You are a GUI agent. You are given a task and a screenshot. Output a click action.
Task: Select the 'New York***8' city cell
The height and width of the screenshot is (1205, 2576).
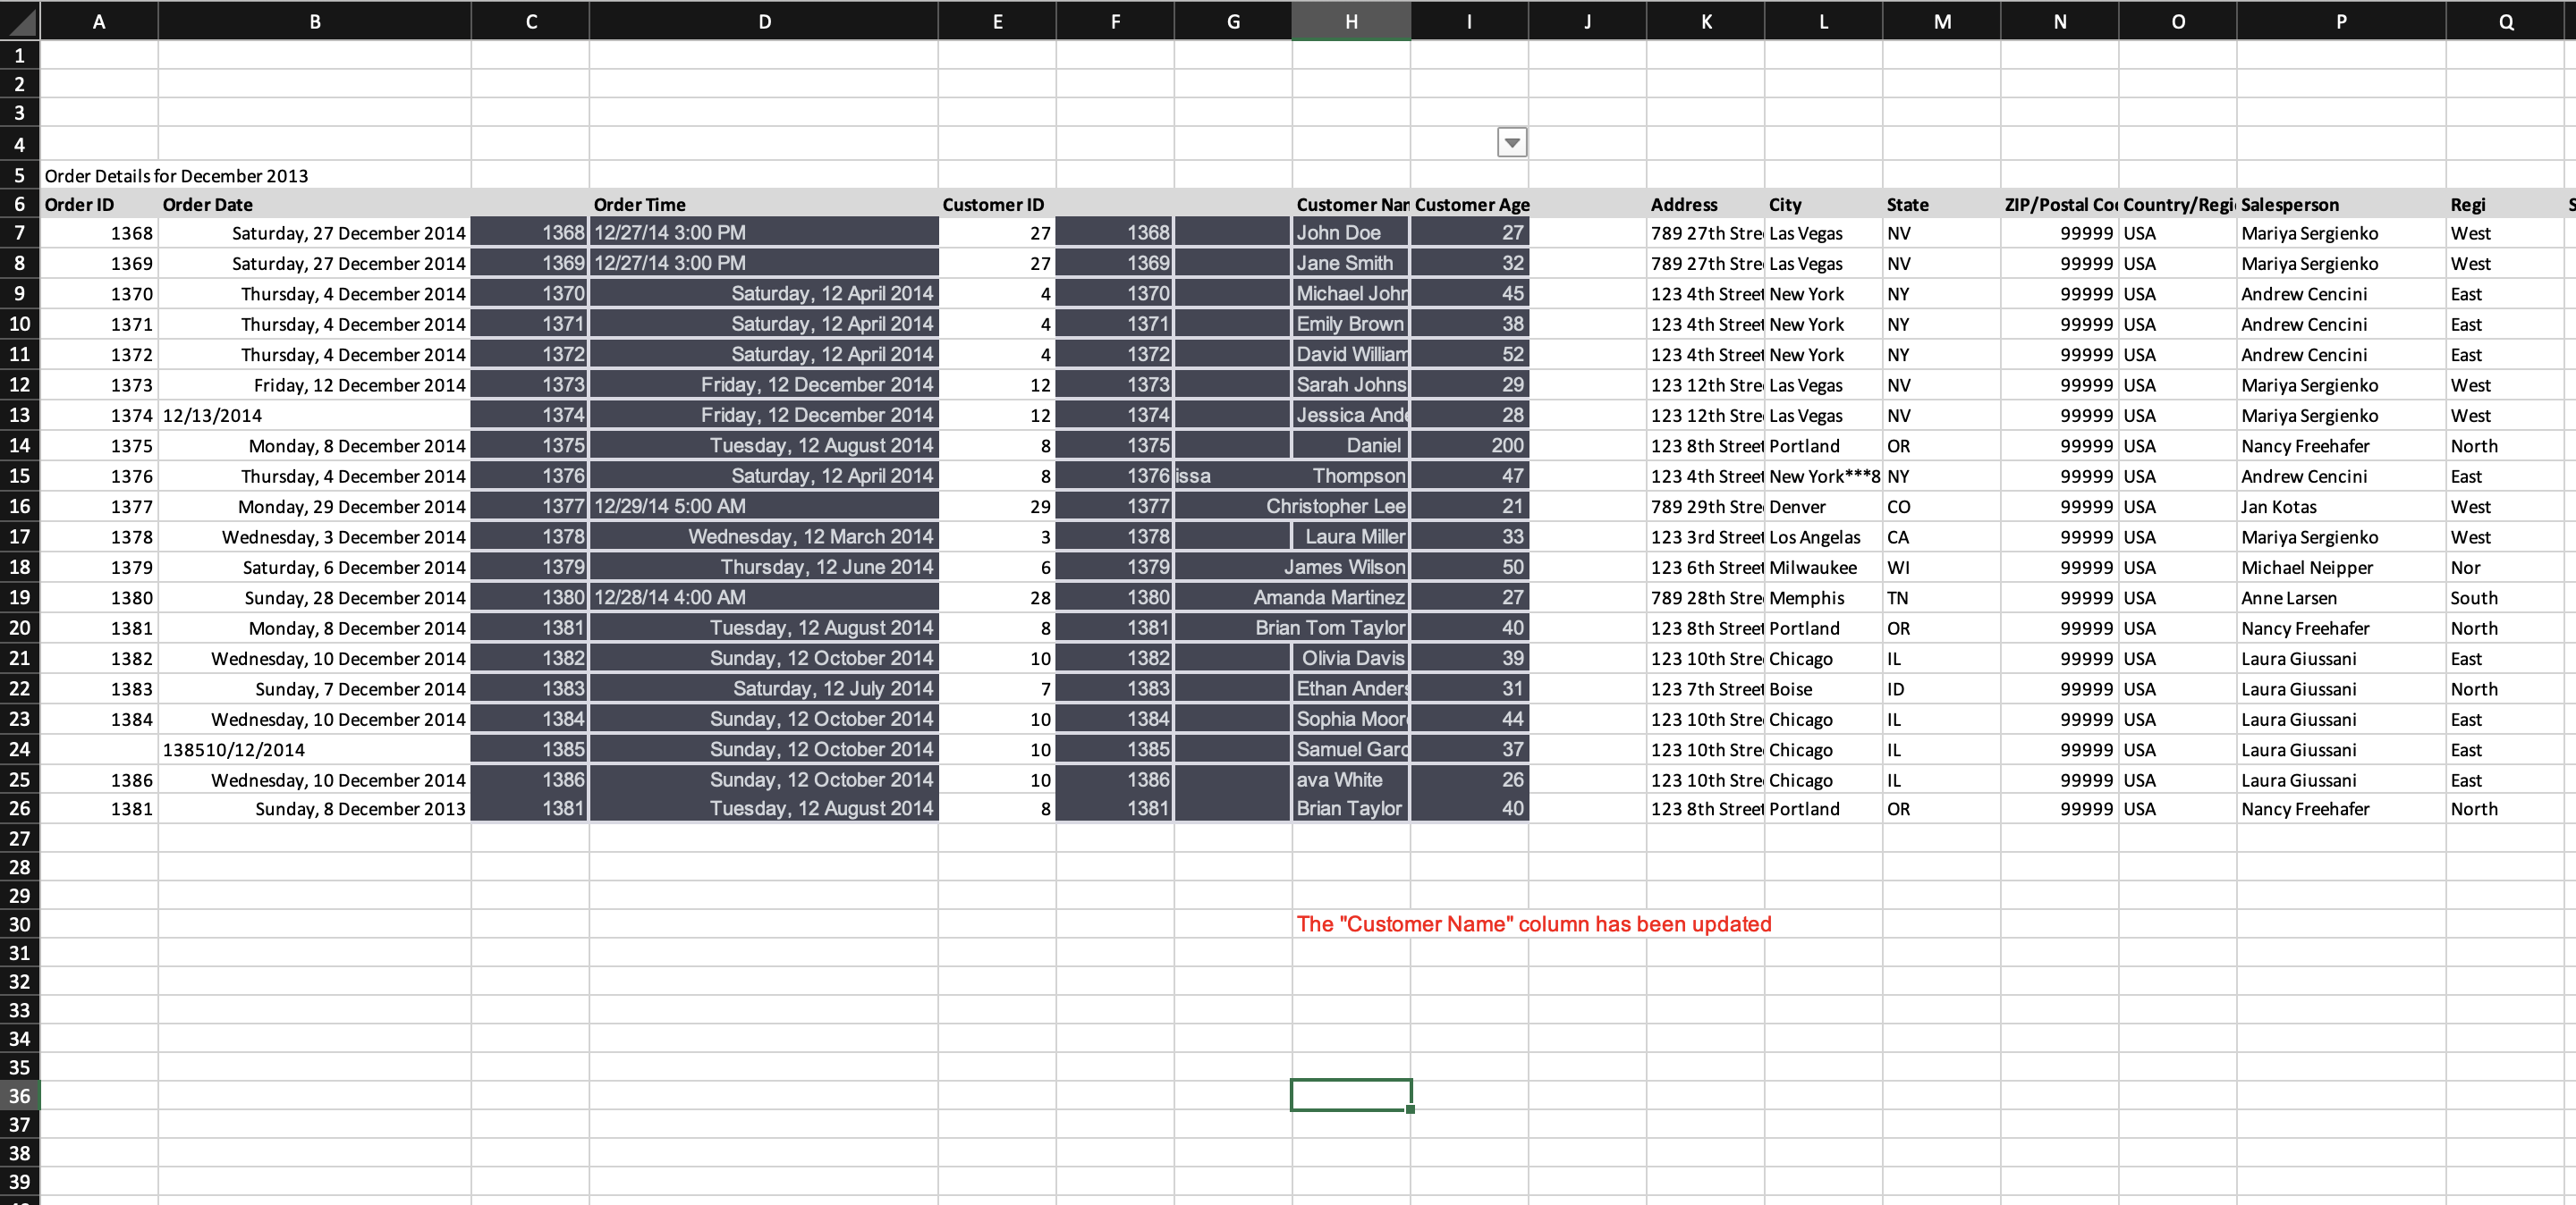[1820, 476]
